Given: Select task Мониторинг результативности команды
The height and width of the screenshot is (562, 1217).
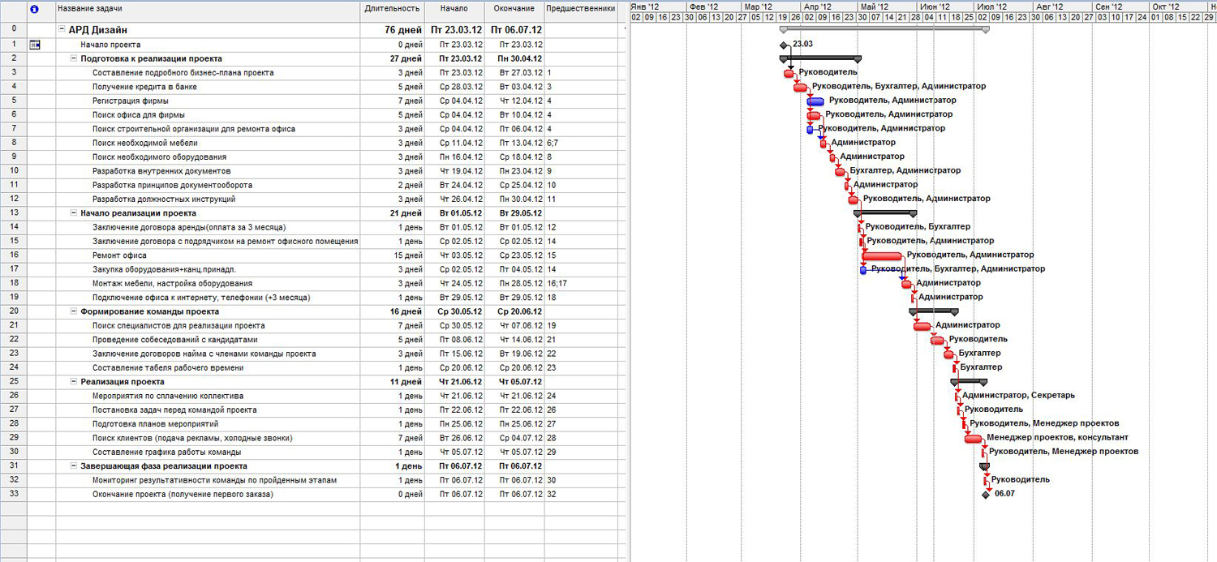Looking at the screenshot, I should [214, 480].
